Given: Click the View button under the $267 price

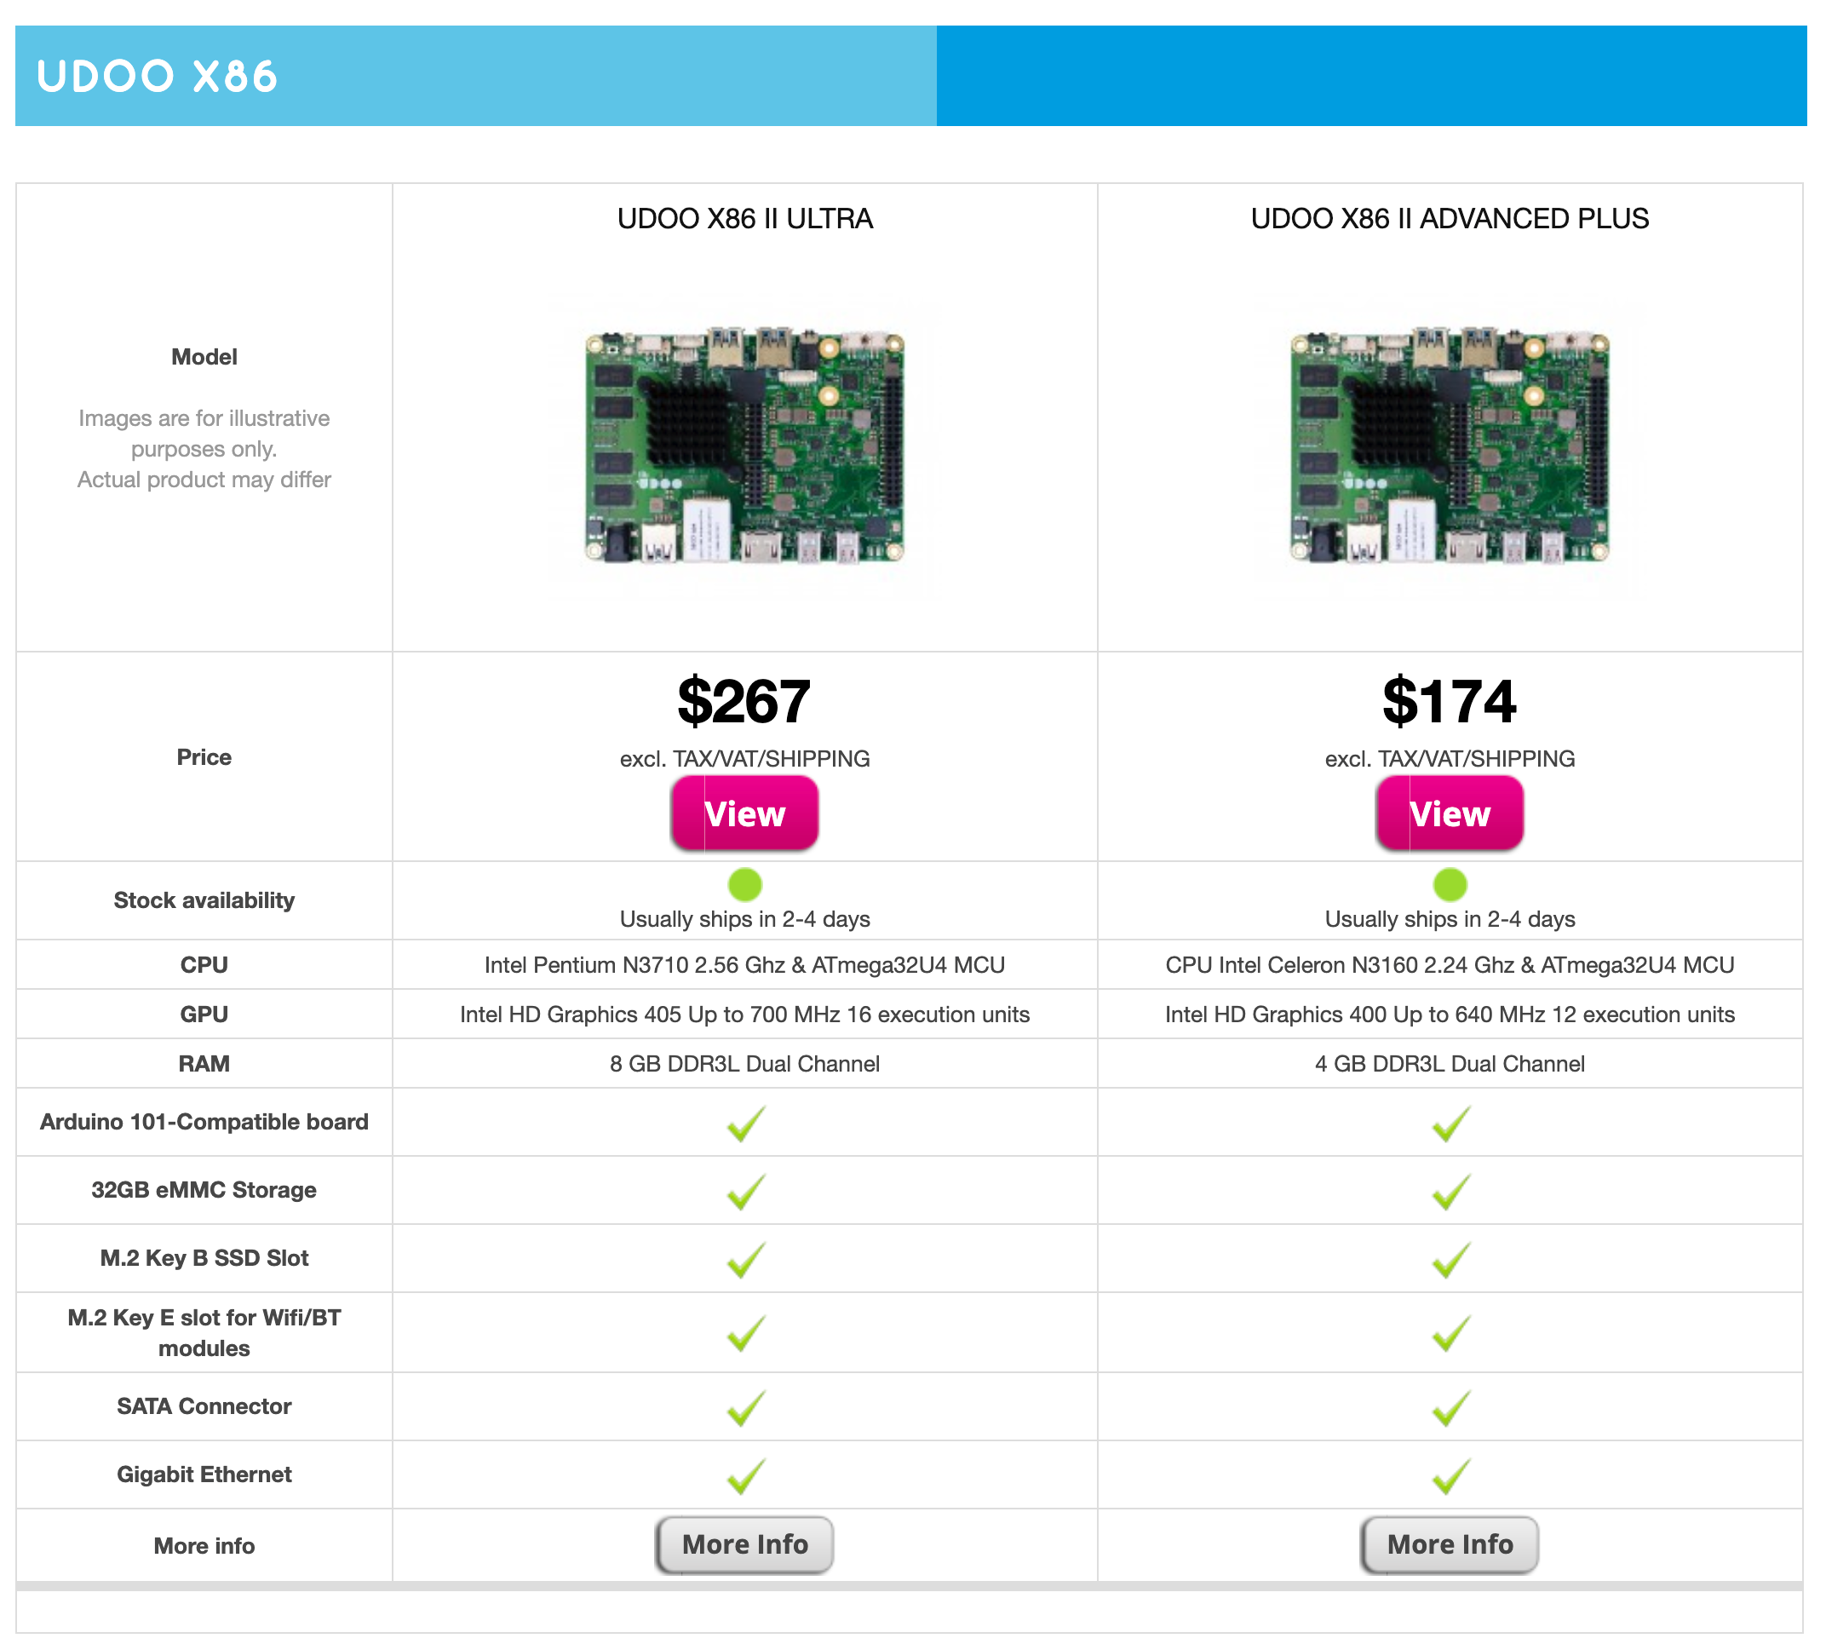Looking at the screenshot, I should pos(744,813).
